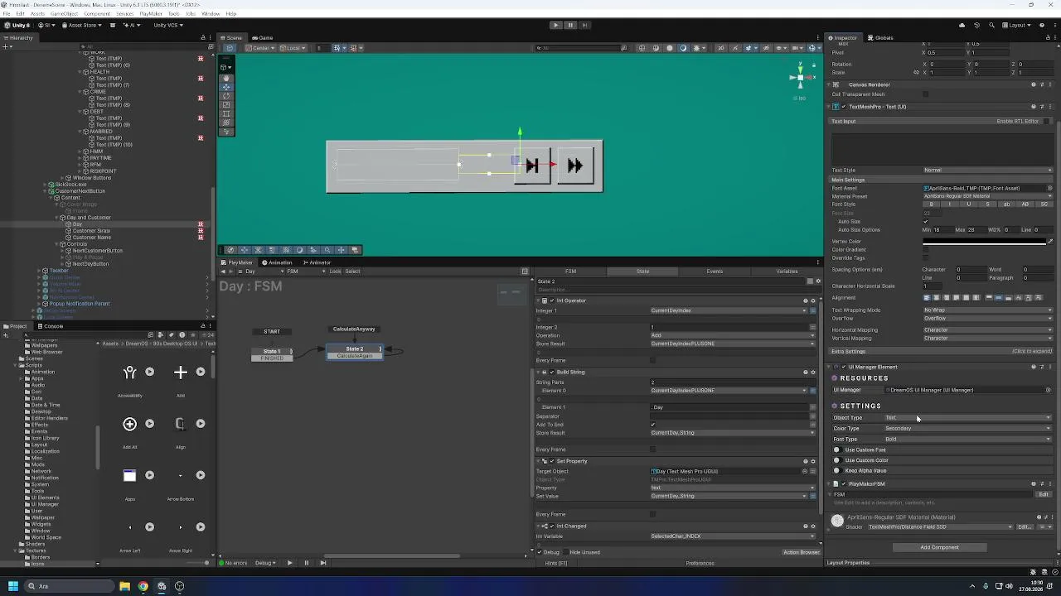Viewport: 1061px width, 596px height.
Task: Select the Transform tool in Scene toolbar
Action: [x=227, y=123]
